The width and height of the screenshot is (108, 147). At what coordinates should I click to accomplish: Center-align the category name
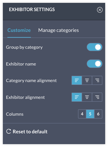87,80
